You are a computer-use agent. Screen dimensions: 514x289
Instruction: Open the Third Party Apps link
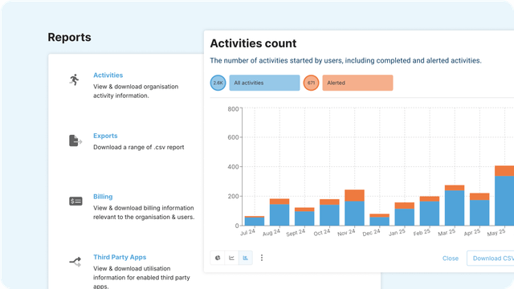point(120,257)
